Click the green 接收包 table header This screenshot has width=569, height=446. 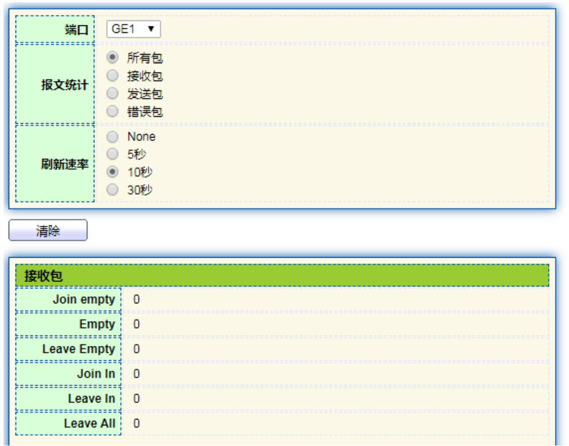point(282,276)
